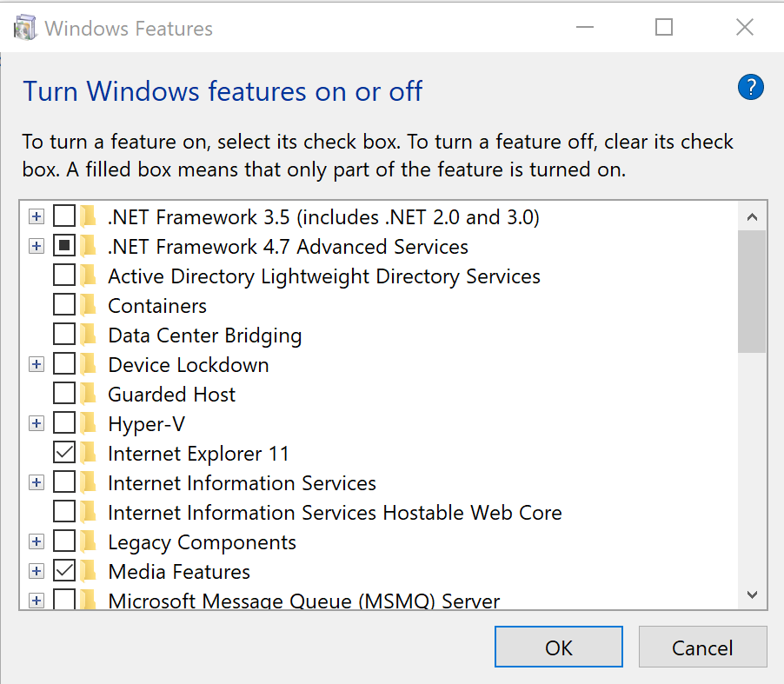Uncheck the Media Features checkbox
784x684 pixels.
pos(64,570)
